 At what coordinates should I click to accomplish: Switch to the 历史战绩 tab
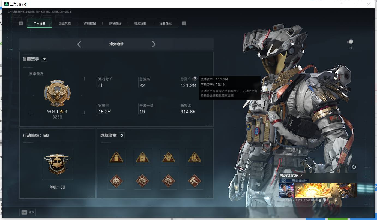click(x=65, y=23)
